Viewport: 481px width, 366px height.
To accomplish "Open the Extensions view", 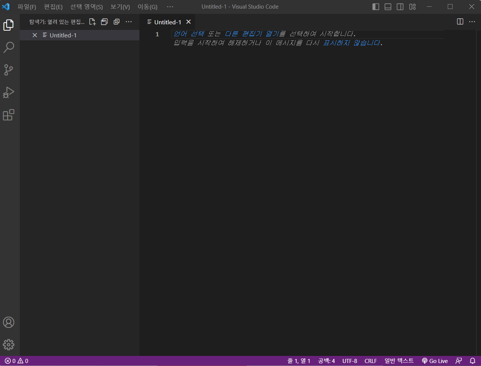I will 9,115.
